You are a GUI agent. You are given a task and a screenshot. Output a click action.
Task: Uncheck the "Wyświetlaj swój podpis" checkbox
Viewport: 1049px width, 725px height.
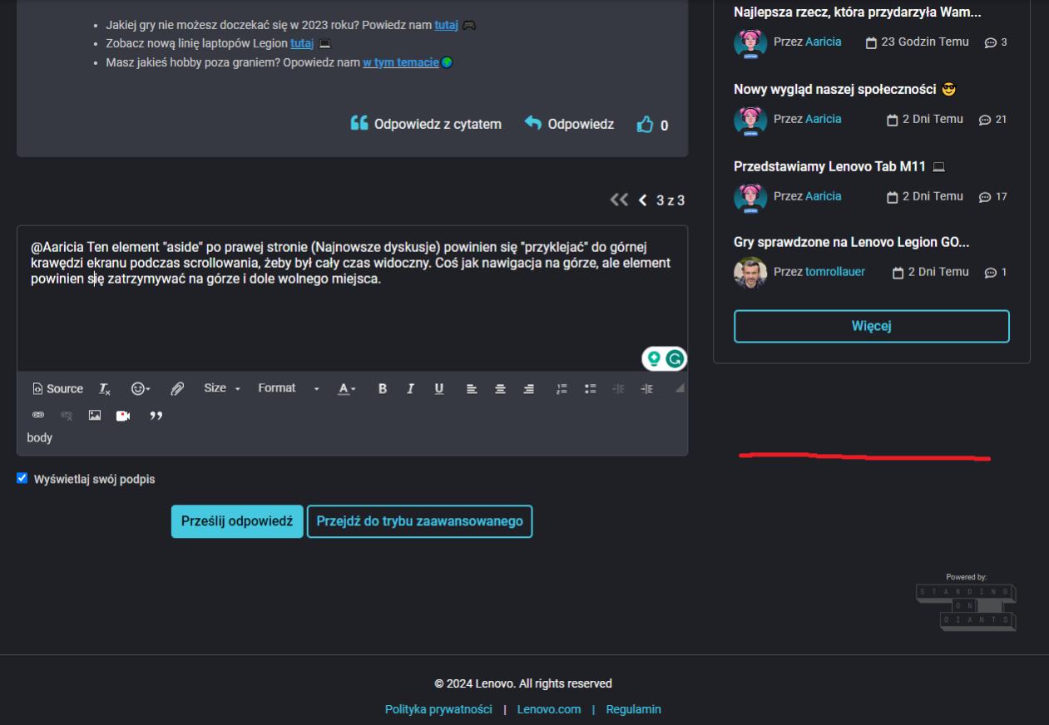(x=22, y=478)
